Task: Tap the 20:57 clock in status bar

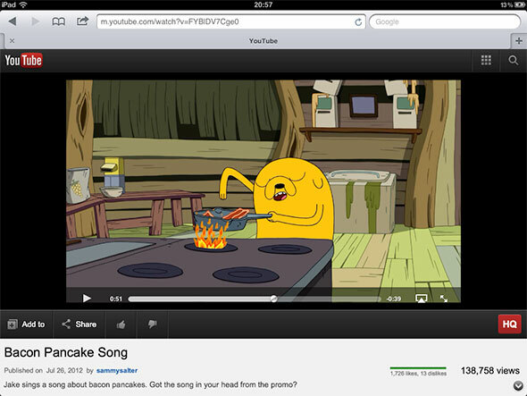Action: (263, 4)
